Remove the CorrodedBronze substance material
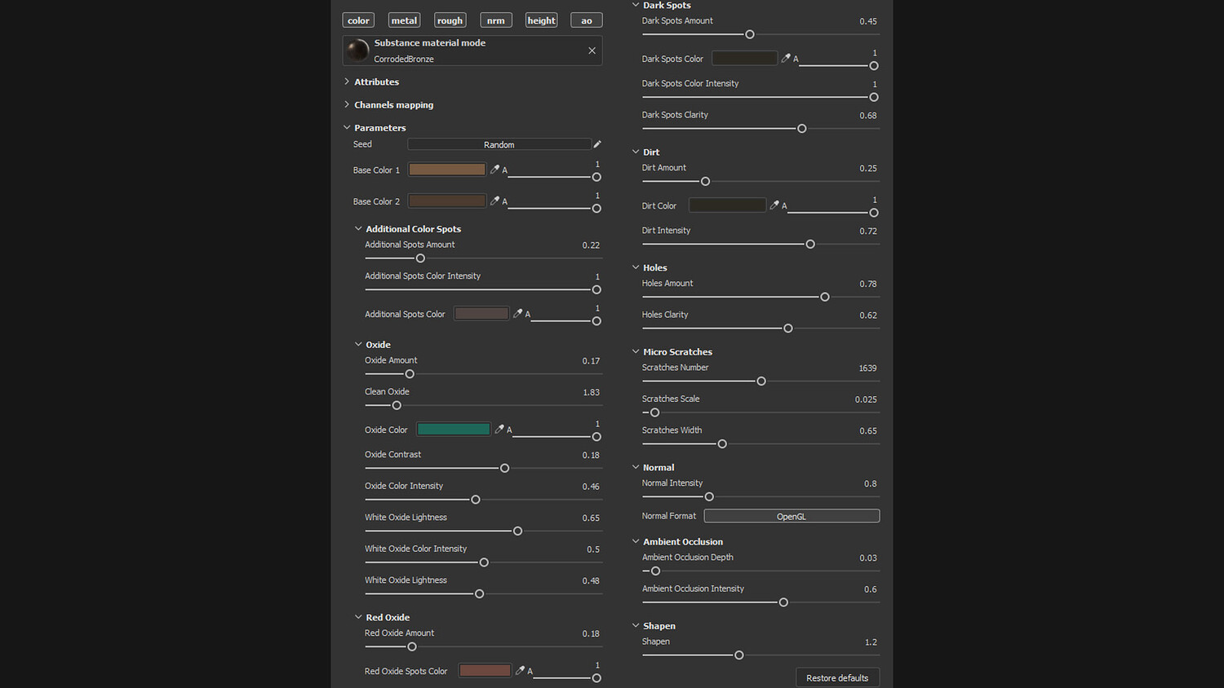The height and width of the screenshot is (688, 1224). point(592,51)
